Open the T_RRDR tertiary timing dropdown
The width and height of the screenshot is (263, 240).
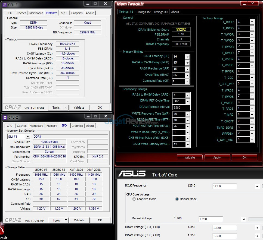[252, 22]
